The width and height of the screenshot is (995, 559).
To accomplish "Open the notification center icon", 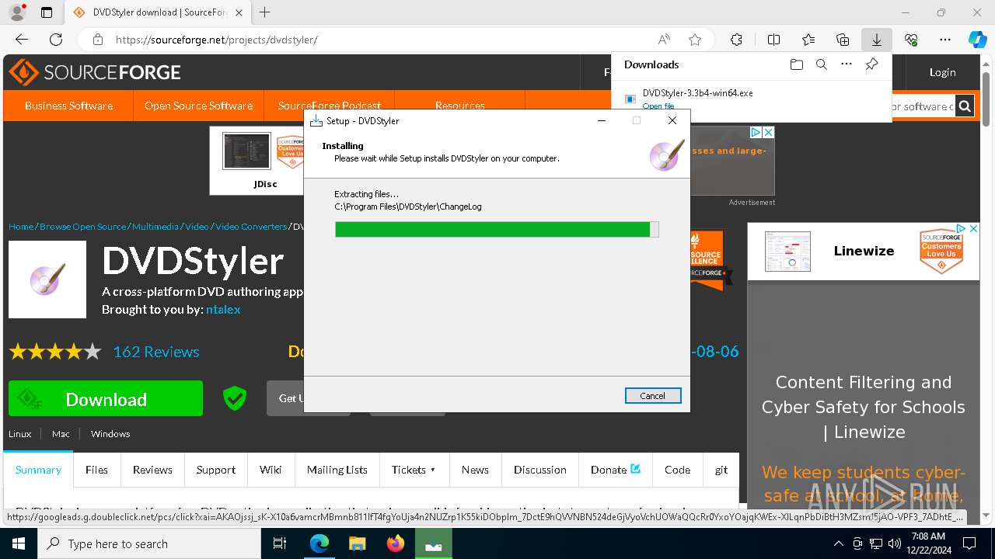I will click(x=969, y=543).
